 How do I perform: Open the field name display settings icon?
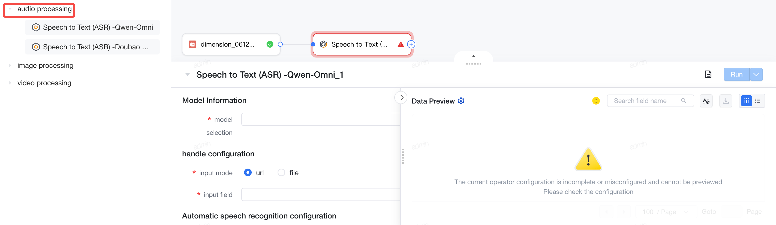tap(706, 101)
